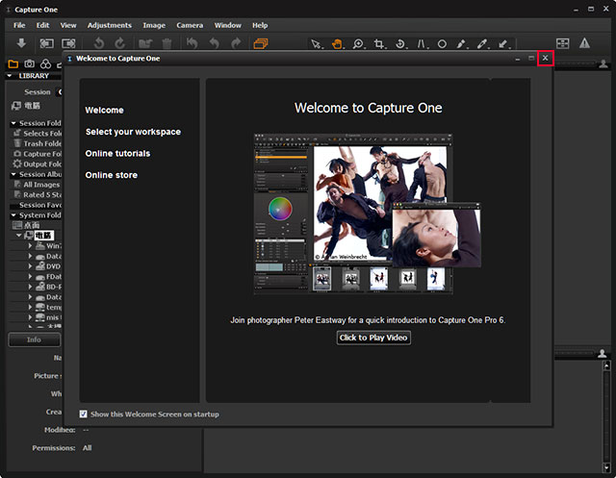Select the Crop tool
This screenshot has height=478, width=616.
379,43
